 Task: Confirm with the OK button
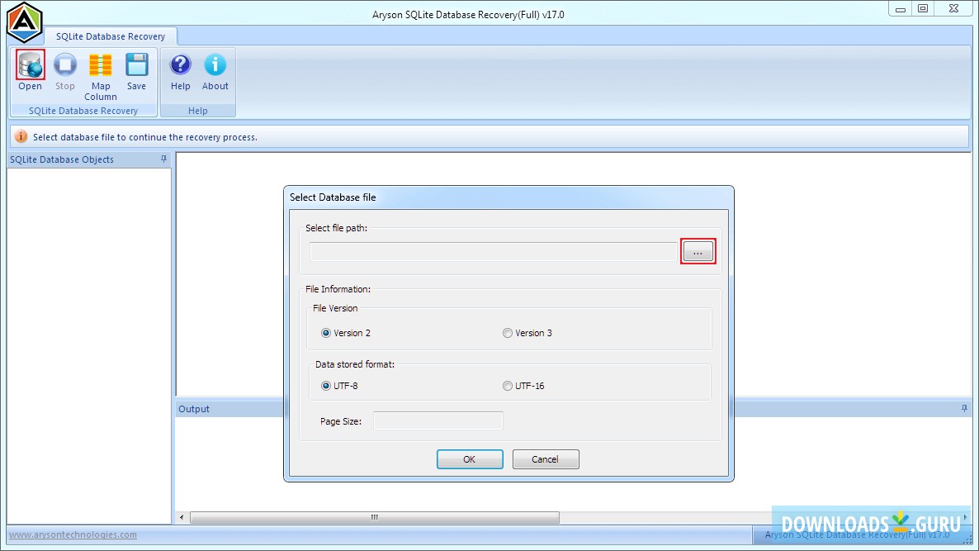tap(469, 459)
